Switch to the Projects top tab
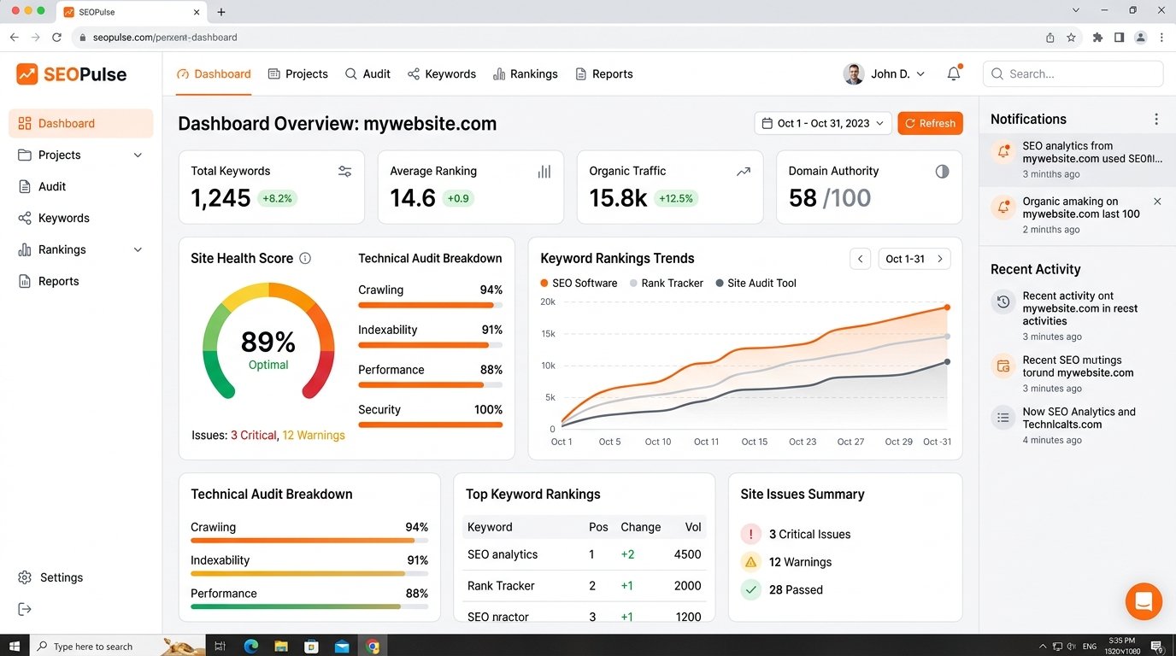Screen dimensions: 1176x656 pos(297,74)
